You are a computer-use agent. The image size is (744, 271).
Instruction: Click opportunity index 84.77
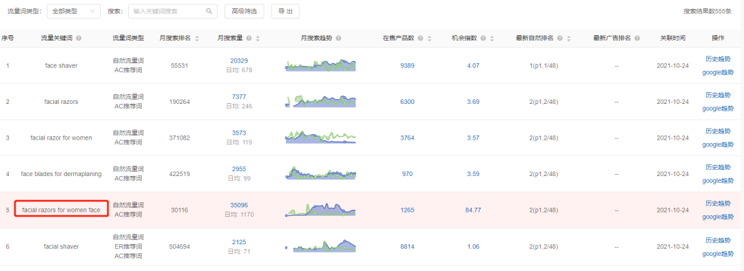pyautogui.click(x=473, y=210)
